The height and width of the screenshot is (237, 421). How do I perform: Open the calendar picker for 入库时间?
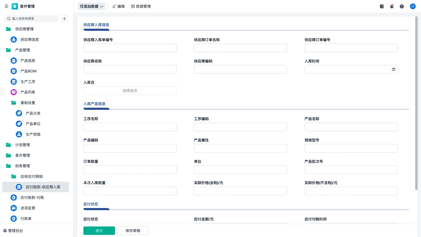coord(394,69)
